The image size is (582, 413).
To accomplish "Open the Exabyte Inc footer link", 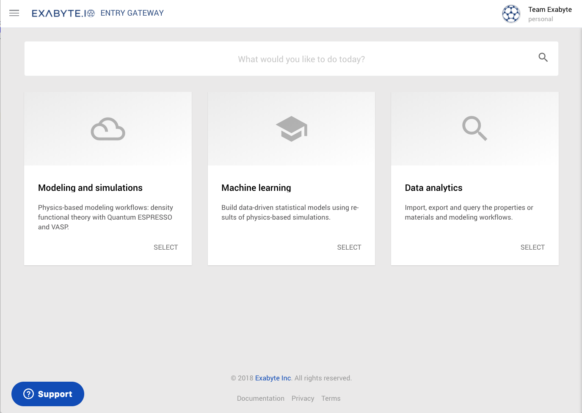I will (273, 378).
